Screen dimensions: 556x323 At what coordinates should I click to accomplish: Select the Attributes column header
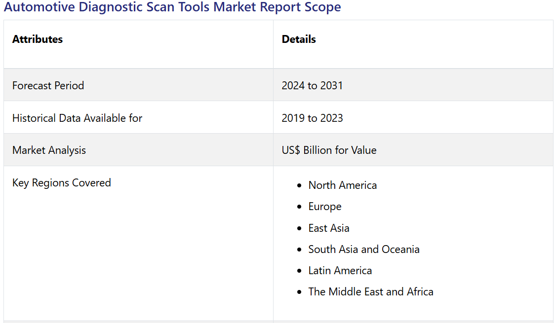[38, 39]
